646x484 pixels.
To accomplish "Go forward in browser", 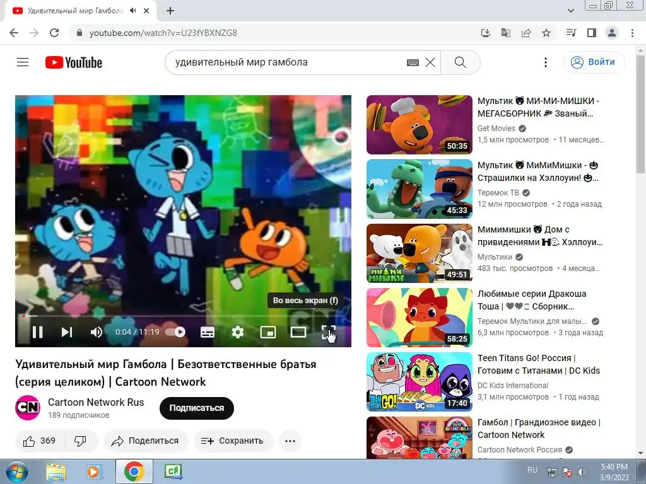I will pos(34,33).
